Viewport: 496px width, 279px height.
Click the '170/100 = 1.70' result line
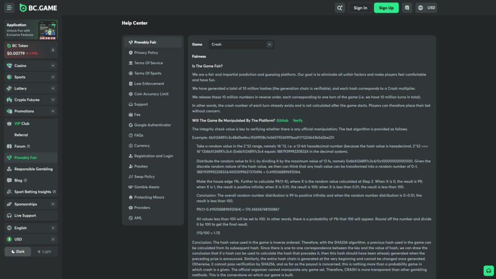(x=208, y=233)
